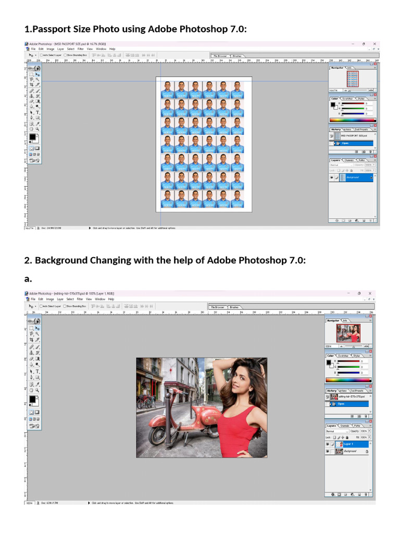Click the trash icon in the editing-hdr Layers panel
This screenshot has height=534, width=400.
[366, 494]
